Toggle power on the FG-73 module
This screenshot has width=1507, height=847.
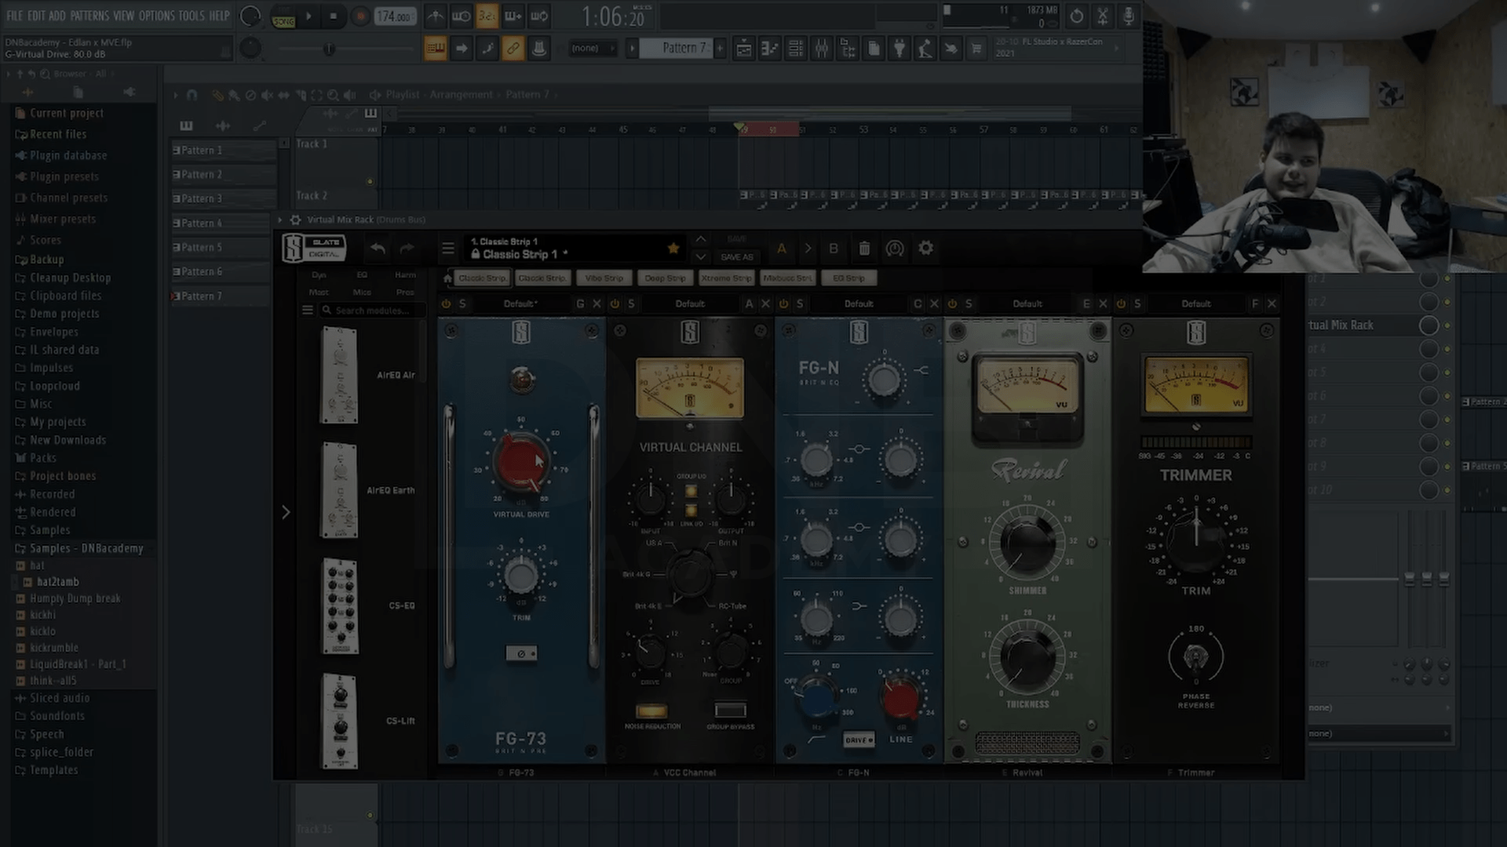click(447, 304)
